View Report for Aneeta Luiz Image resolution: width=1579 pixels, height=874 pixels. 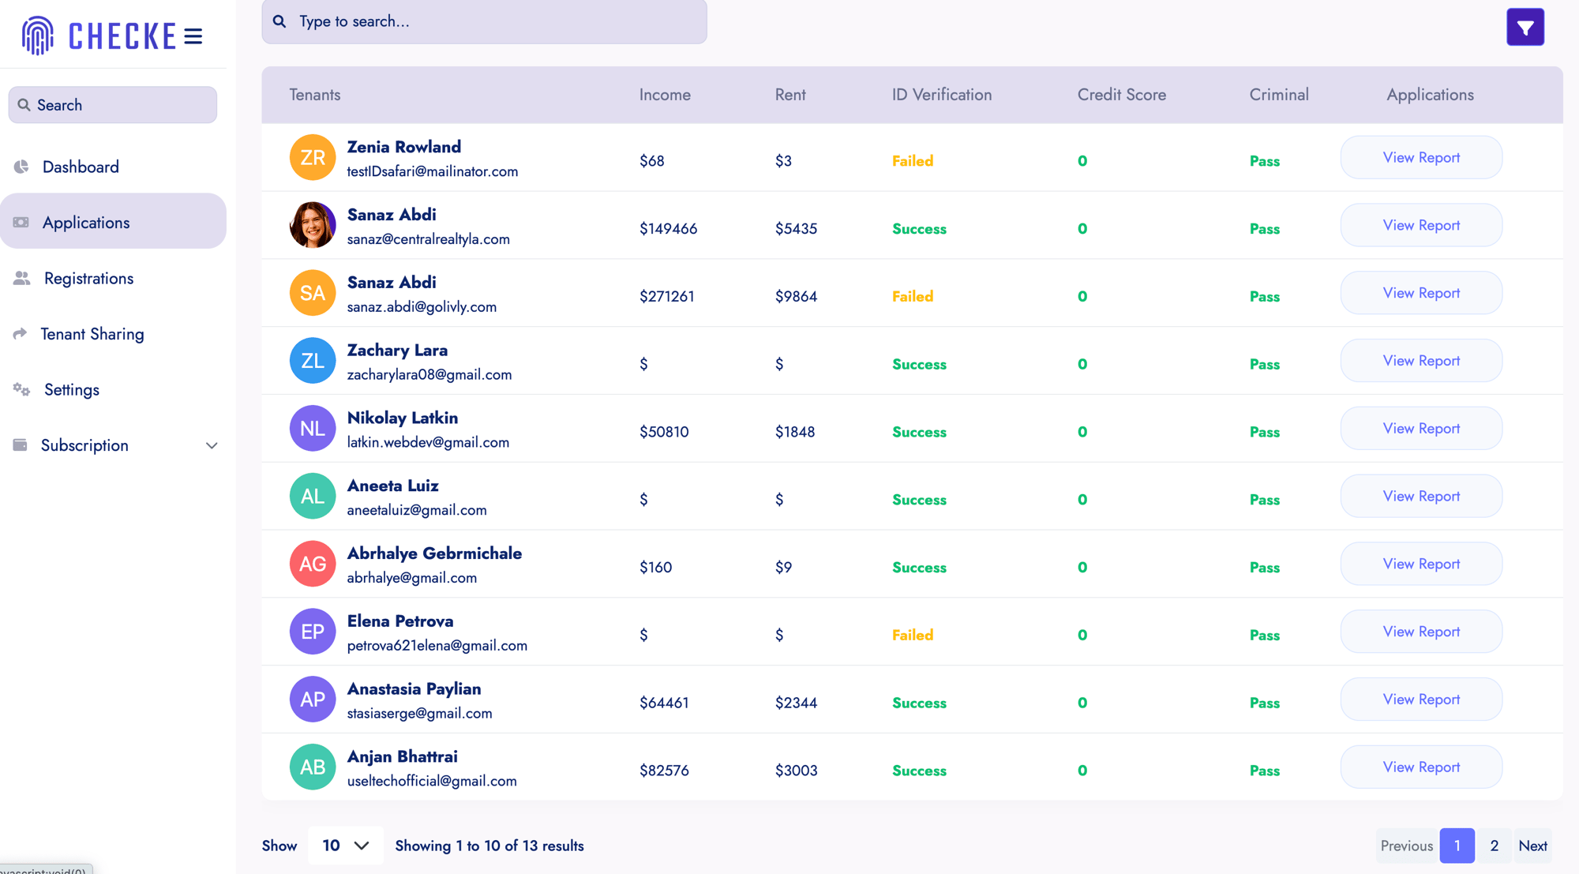(x=1421, y=496)
